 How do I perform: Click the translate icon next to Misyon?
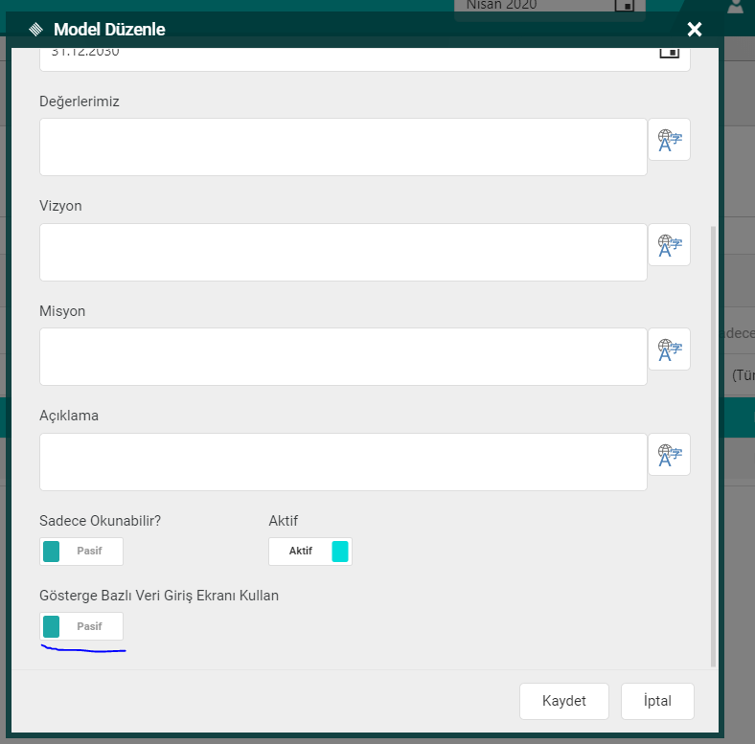point(669,349)
